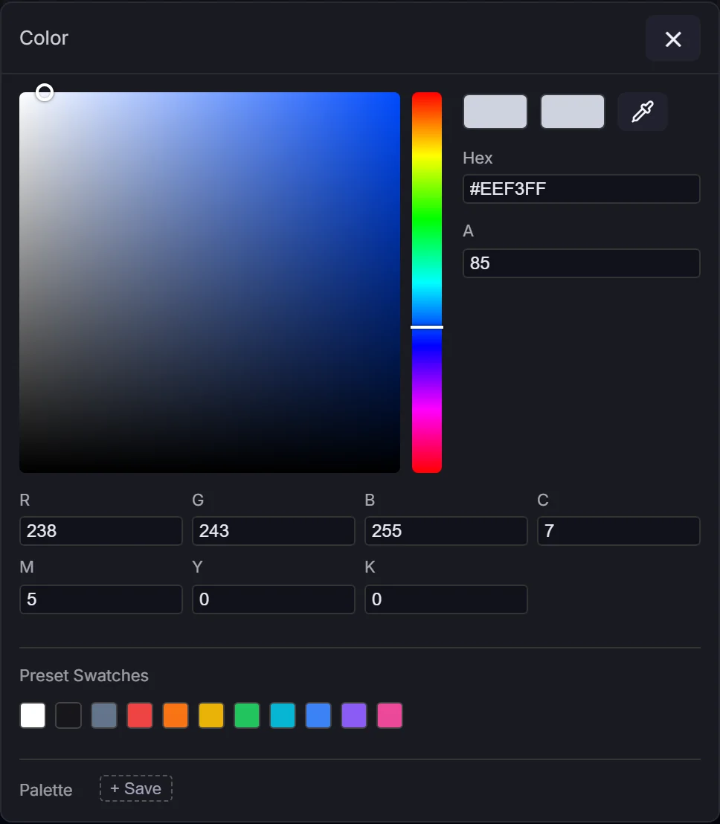This screenshot has width=720, height=824.
Task: Click the hue slider handle
Action: pyautogui.click(x=427, y=327)
